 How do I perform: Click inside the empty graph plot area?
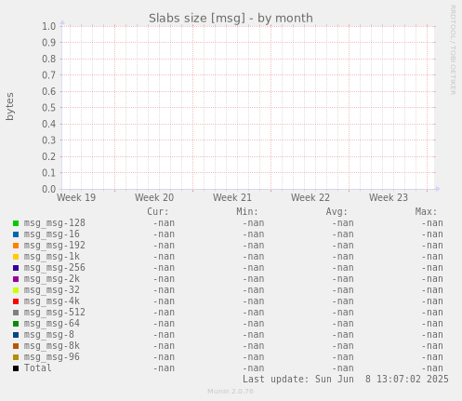[x=248, y=108]
